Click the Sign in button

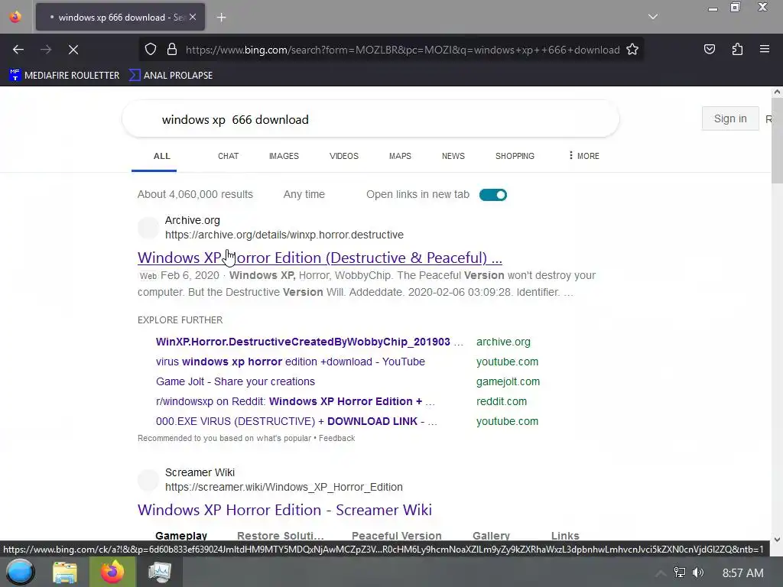click(x=730, y=118)
